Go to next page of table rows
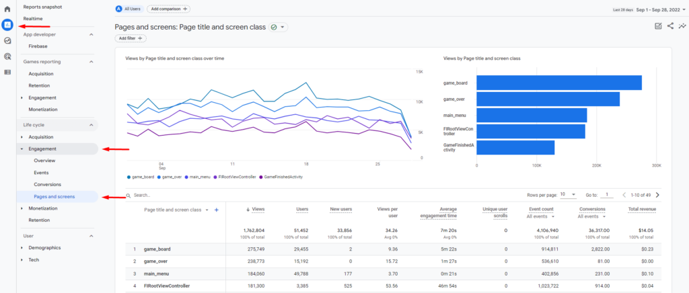The width and height of the screenshot is (689, 293). (x=657, y=195)
